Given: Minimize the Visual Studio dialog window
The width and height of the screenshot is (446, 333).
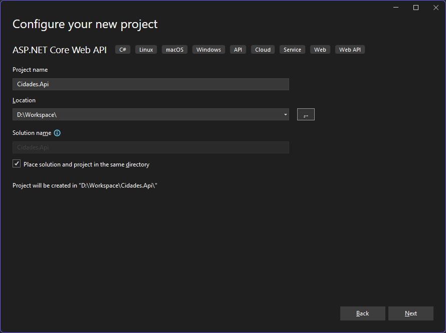Looking at the screenshot, I should click(x=395, y=7).
